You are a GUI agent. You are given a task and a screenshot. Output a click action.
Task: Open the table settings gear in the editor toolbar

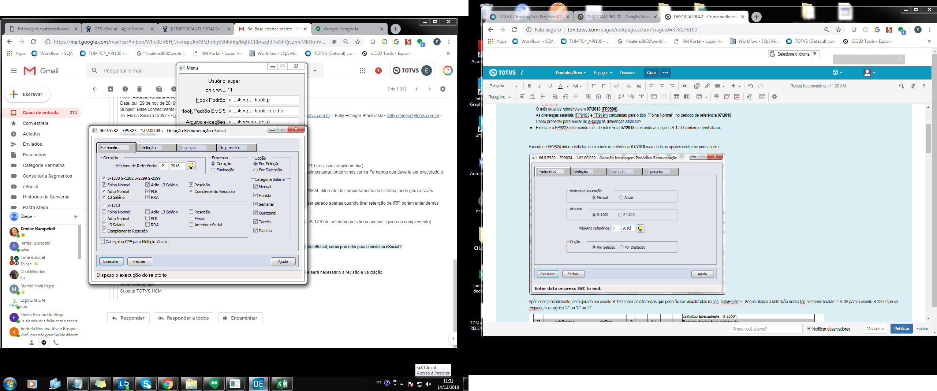click(x=774, y=97)
